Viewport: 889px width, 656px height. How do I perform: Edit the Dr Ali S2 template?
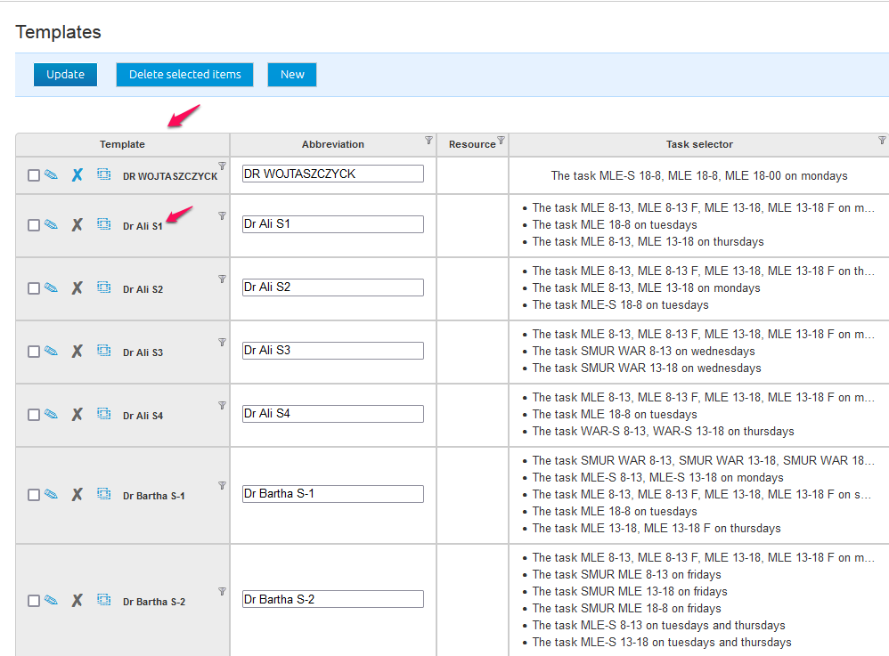pyautogui.click(x=51, y=288)
